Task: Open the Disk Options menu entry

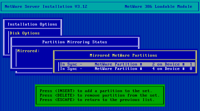Action: coord(25,33)
